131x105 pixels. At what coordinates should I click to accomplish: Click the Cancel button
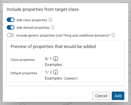pyautogui.click(x=101, y=96)
